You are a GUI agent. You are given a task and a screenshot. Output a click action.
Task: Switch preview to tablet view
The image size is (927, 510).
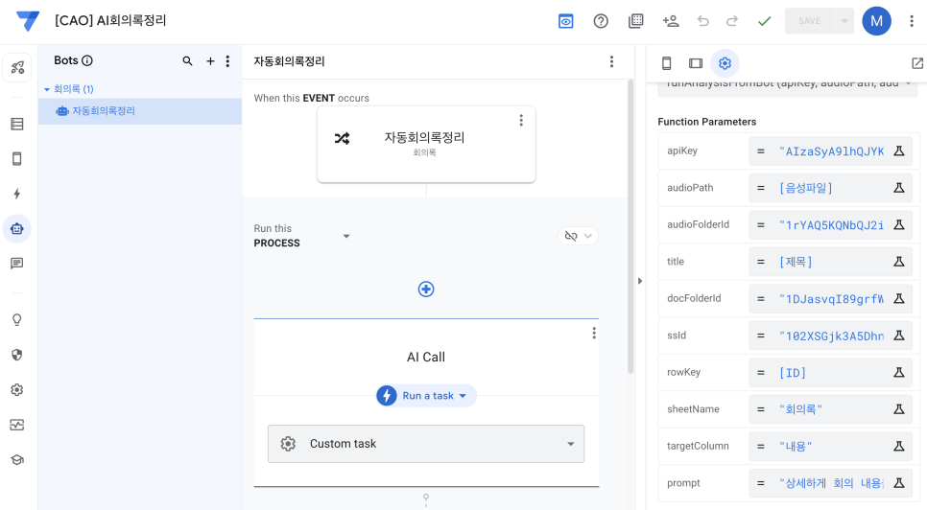tap(696, 63)
